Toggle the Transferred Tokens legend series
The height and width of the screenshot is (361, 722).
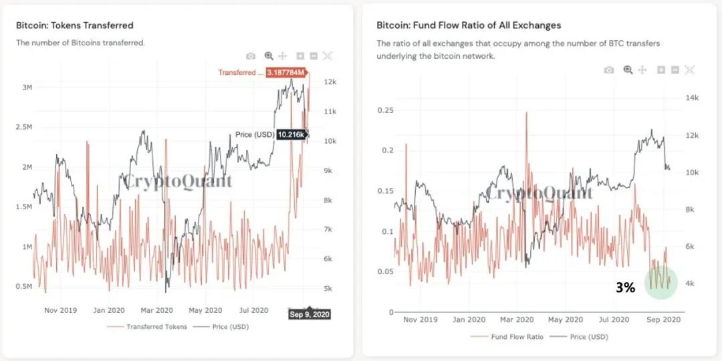point(151,327)
